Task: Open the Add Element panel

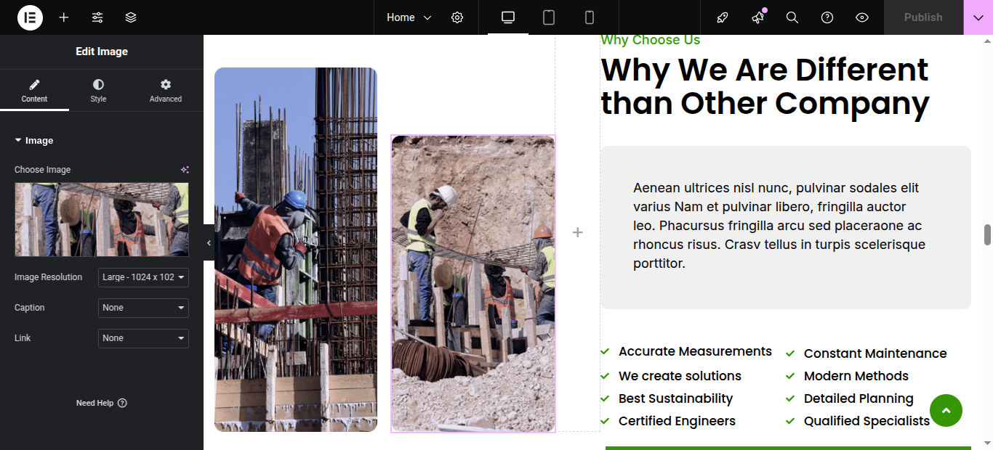Action: 64,17
